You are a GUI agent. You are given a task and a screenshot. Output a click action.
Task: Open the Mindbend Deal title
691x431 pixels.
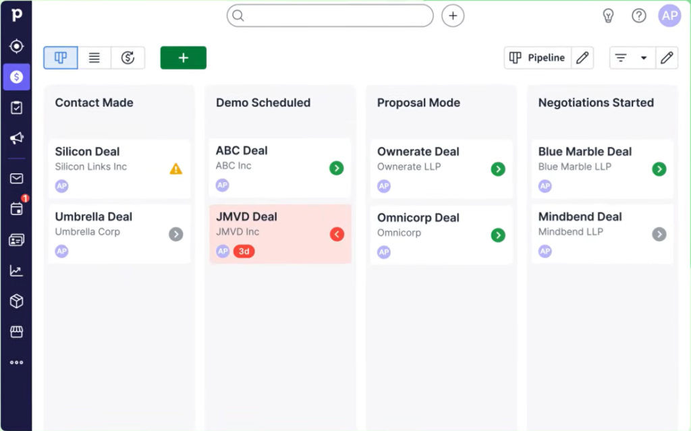580,217
